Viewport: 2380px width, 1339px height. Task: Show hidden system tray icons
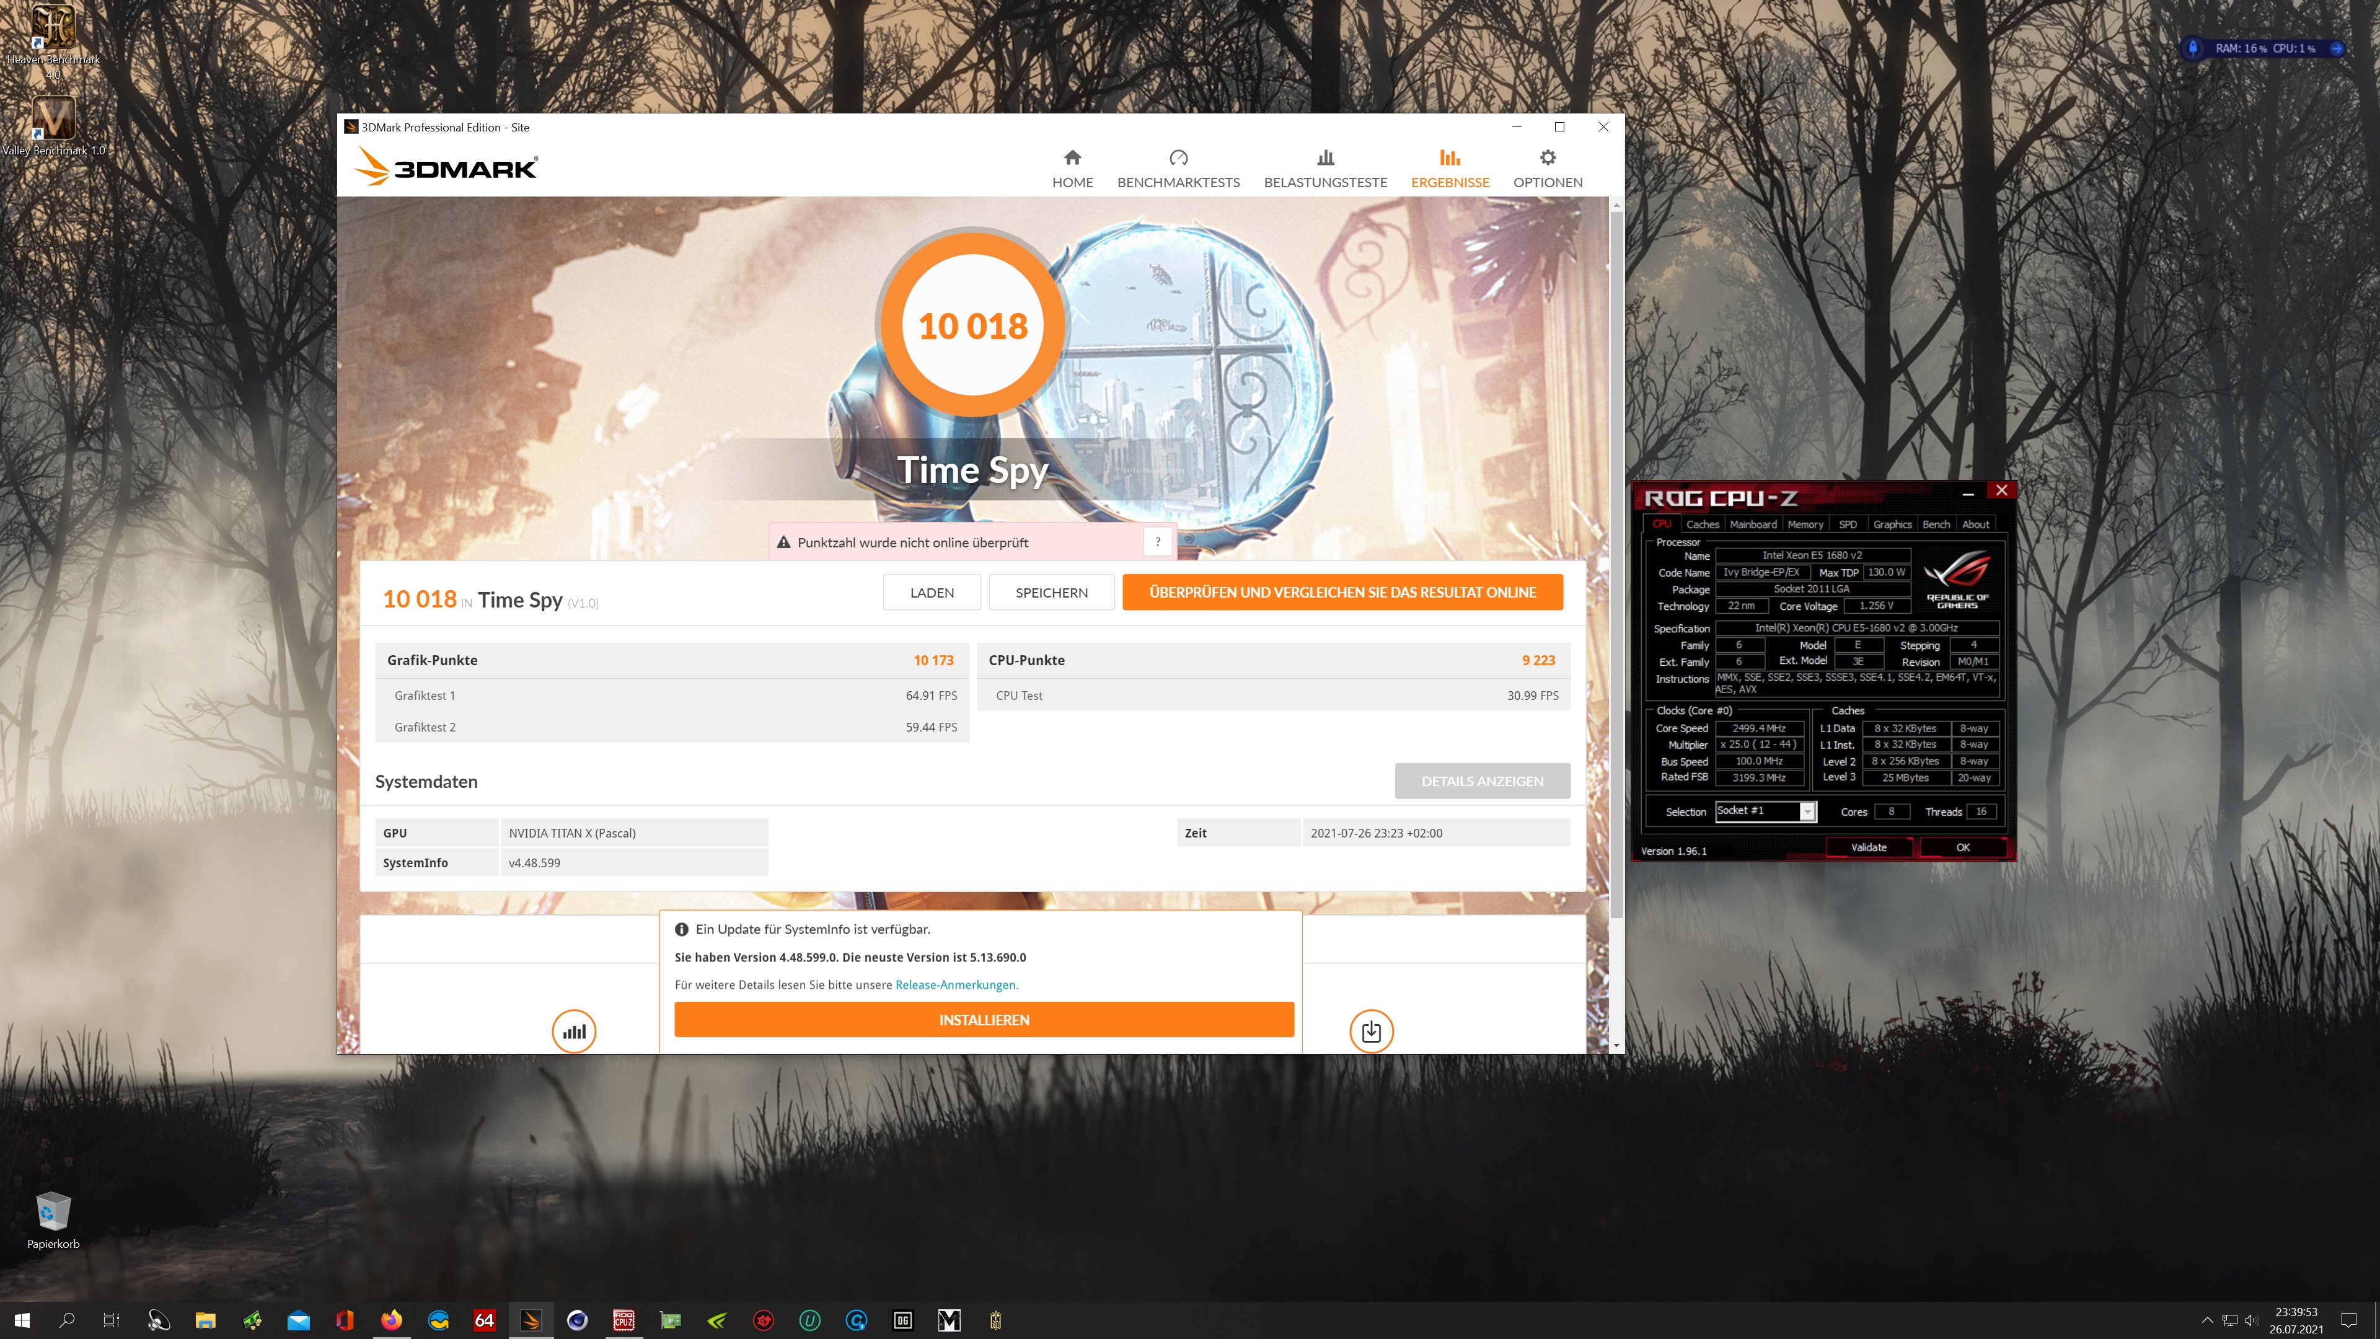click(2207, 1320)
